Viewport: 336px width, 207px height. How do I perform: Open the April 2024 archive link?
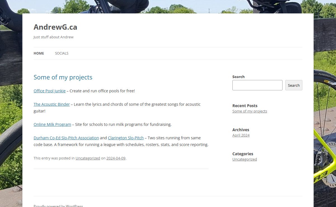pyautogui.click(x=241, y=135)
